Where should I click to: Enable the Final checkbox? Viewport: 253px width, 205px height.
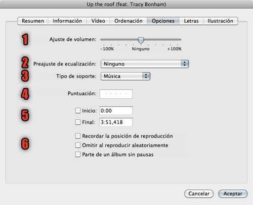click(78, 122)
